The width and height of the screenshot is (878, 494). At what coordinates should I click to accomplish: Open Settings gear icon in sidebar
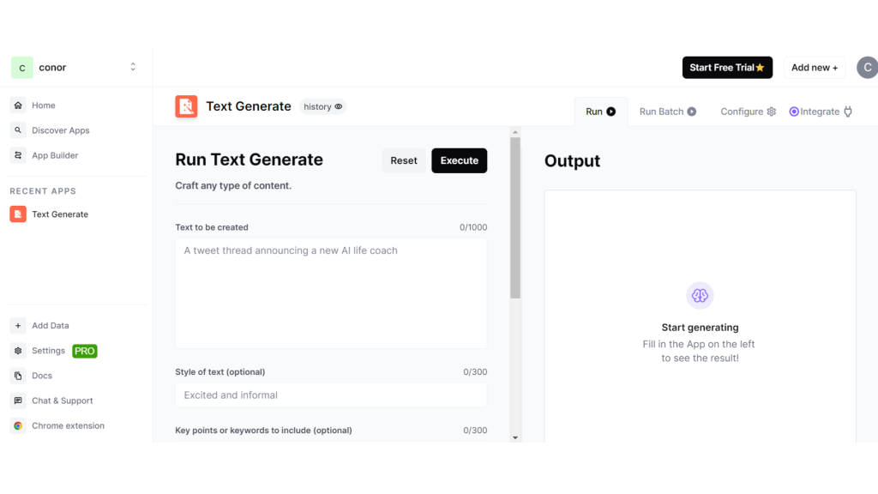(18, 351)
